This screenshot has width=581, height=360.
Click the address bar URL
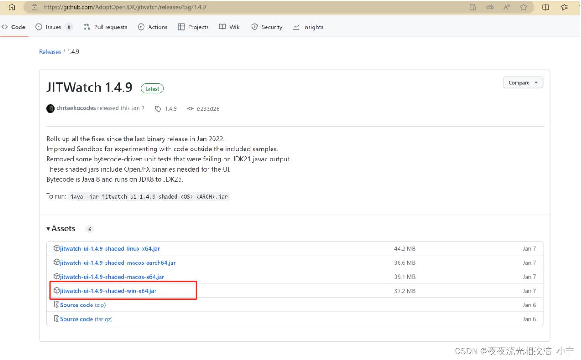(125, 7)
